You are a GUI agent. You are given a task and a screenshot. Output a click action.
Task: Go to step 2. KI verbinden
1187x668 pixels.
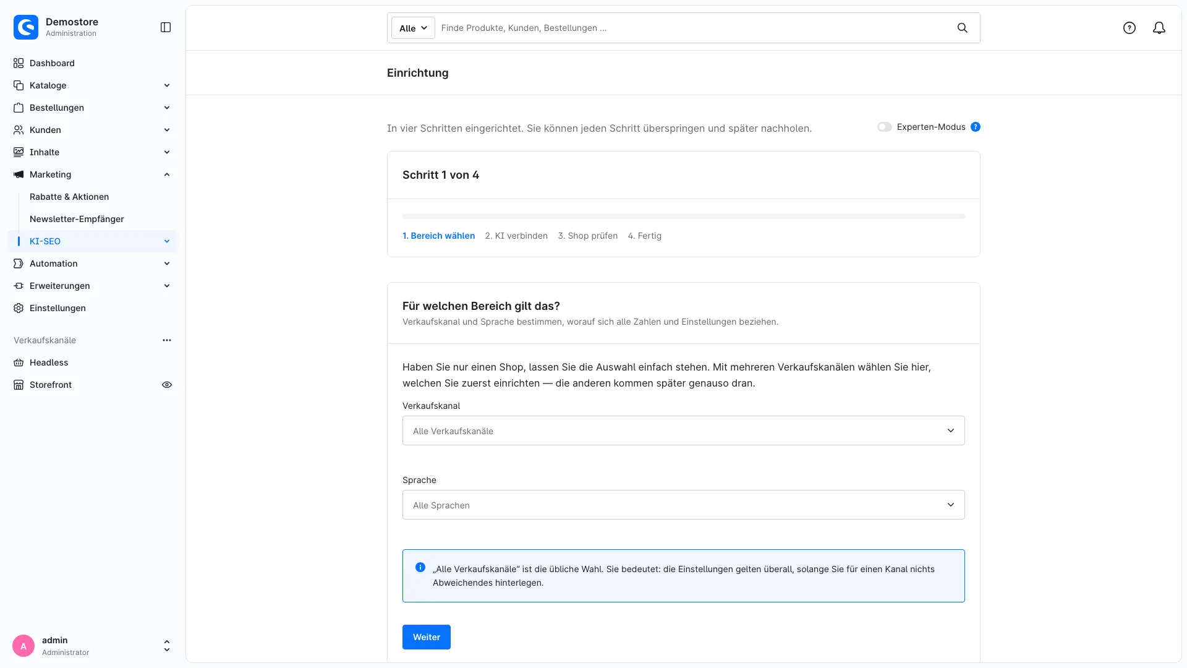pyautogui.click(x=516, y=236)
